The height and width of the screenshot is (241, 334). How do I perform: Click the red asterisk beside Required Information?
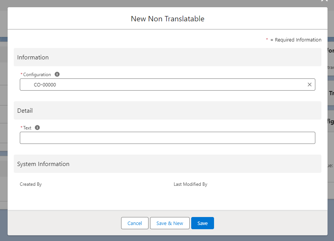[267, 40]
